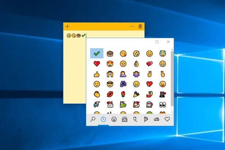Insert the sad crying face emoji
This screenshot has height=150, width=225.
(136, 84)
